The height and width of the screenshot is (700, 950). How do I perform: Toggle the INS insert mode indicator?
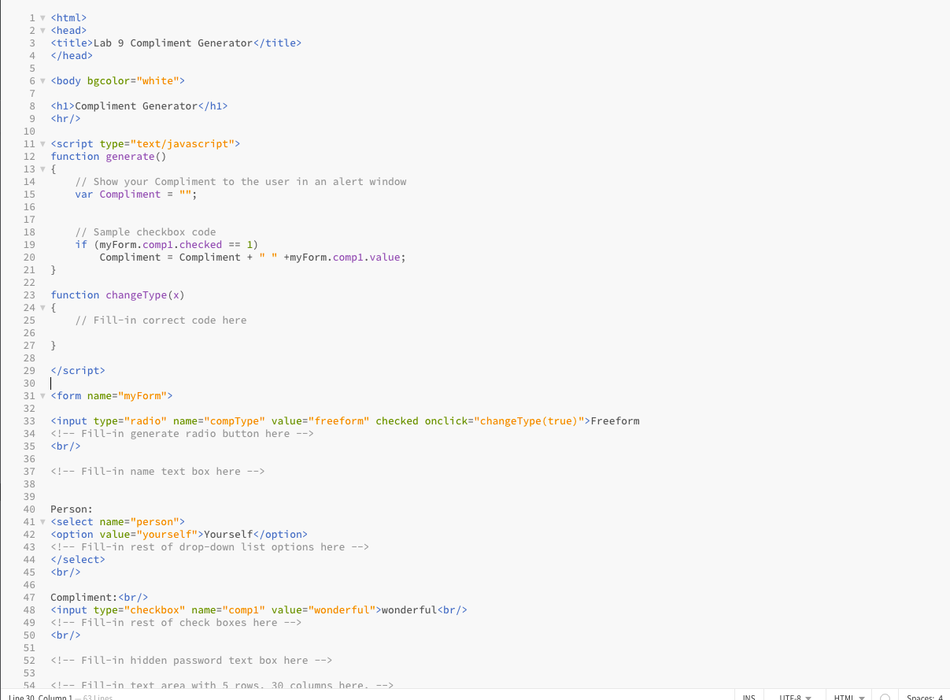tap(749, 696)
